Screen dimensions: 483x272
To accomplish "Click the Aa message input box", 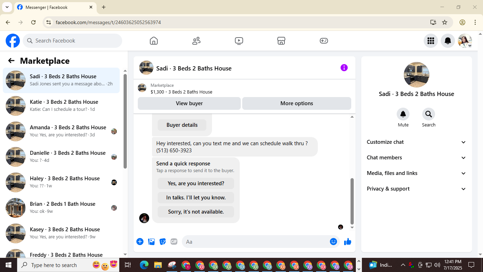I will click(x=255, y=242).
